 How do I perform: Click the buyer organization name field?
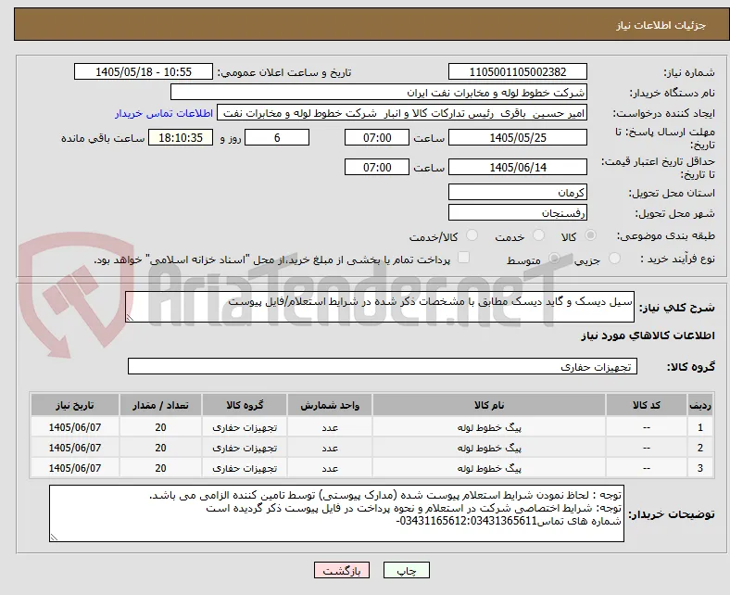pyautogui.click(x=379, y=93)
